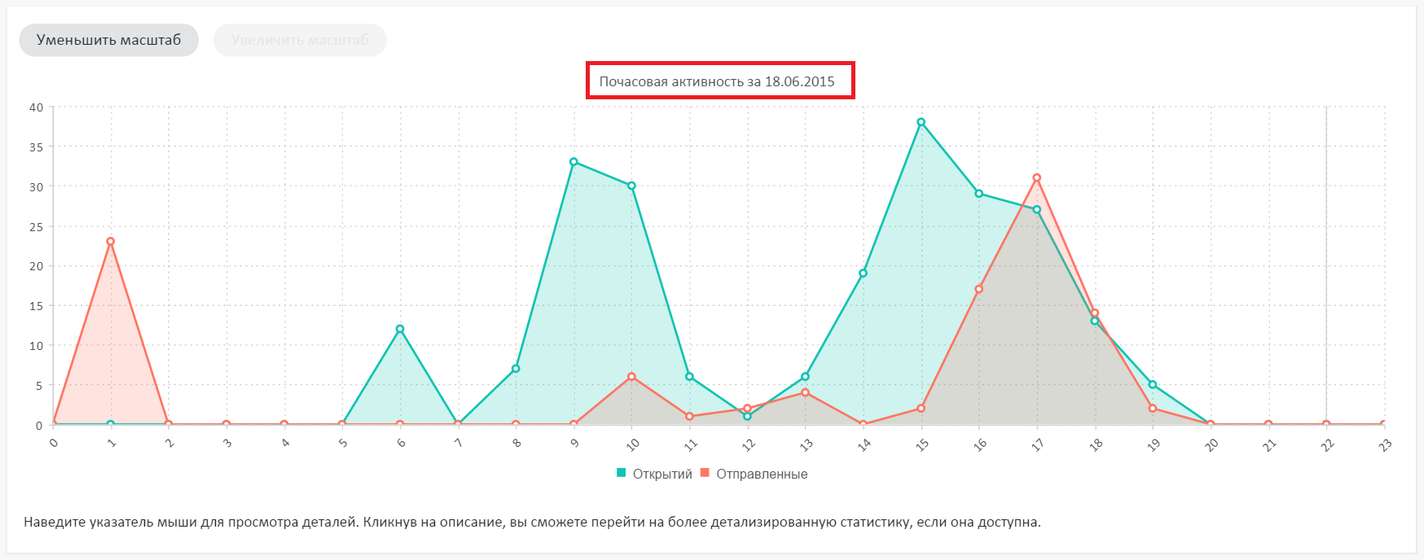This screenshot has width=1424, height=560.
Task: Select the red Отправленные peak point at hour 1
Action: [x=111, y=241]
